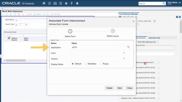Open the dashboard monitor icon in the header

point(55,3)
